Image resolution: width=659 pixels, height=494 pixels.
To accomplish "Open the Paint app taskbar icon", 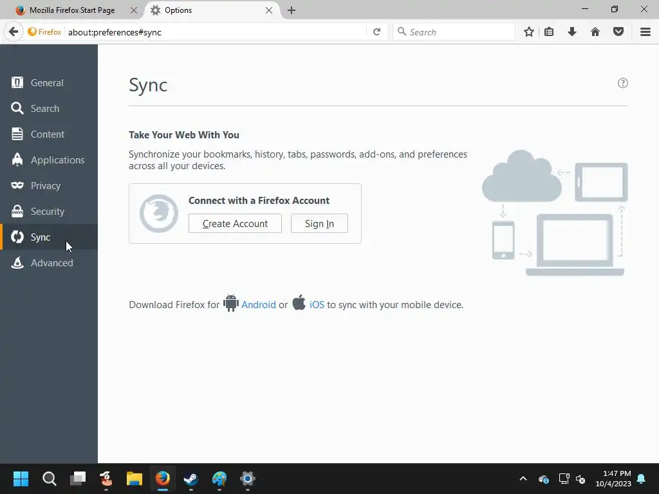I will click(x=219, y=479).
